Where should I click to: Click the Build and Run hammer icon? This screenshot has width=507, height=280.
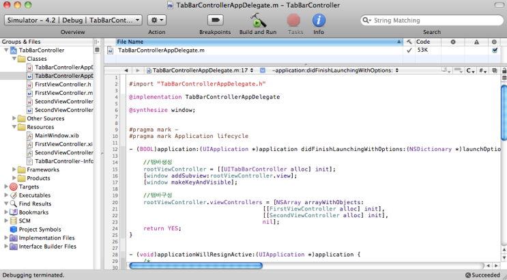tap(258, 20)
